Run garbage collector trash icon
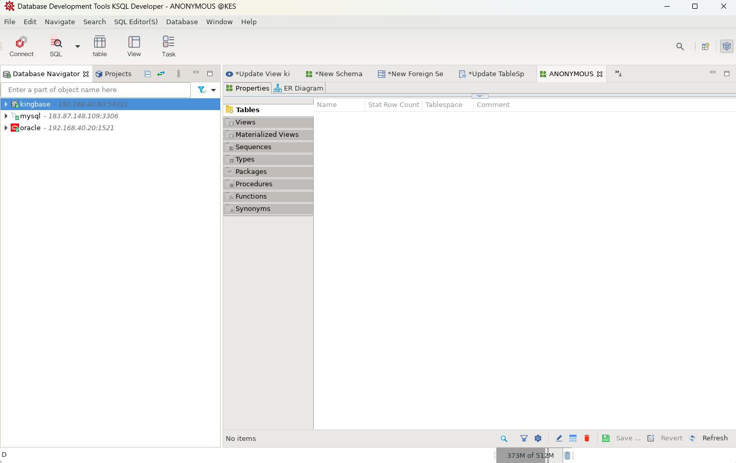 567,455
